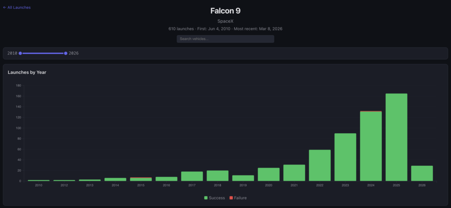Click the 2017 launches bar
The height and width of the screenshot is (208, 451).
point(192,176)
